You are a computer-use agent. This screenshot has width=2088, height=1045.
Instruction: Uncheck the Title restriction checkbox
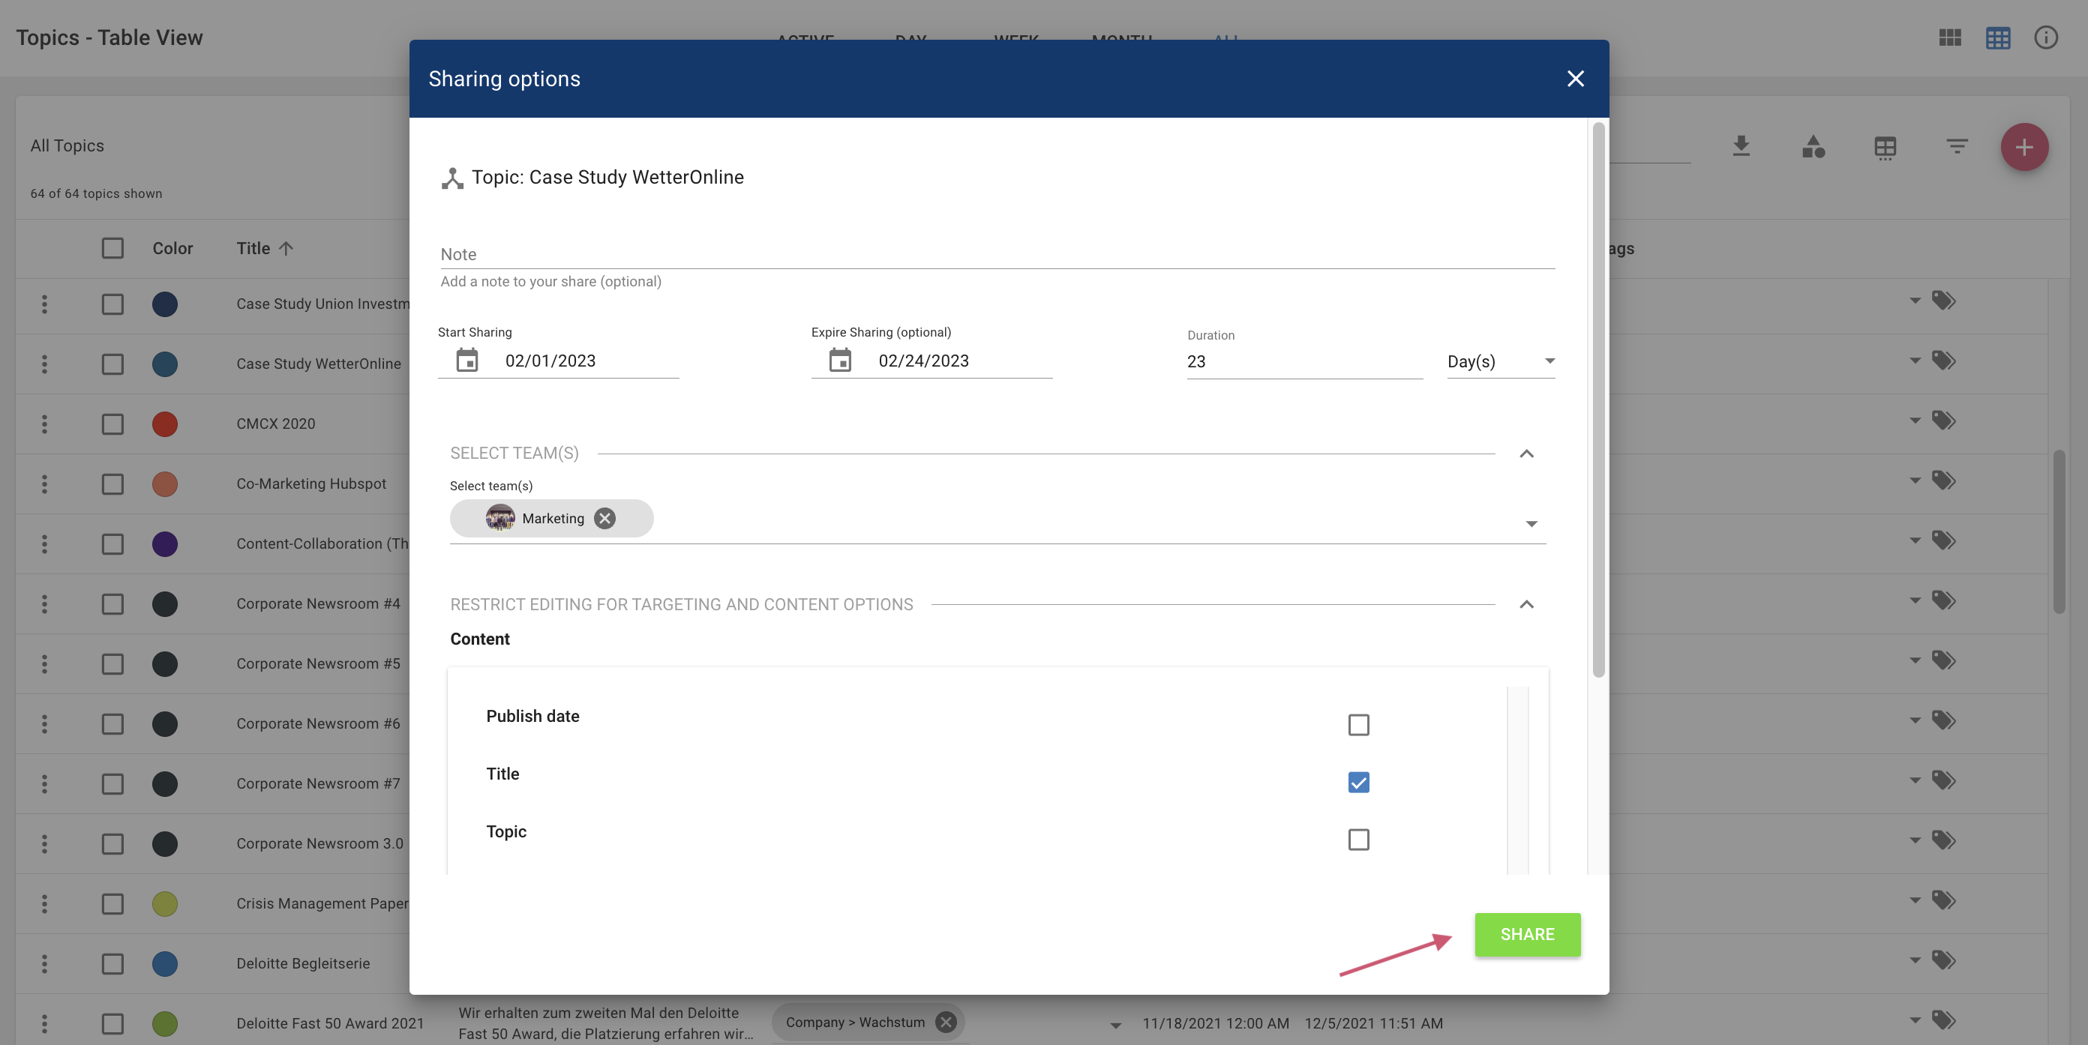point(1358,782)
